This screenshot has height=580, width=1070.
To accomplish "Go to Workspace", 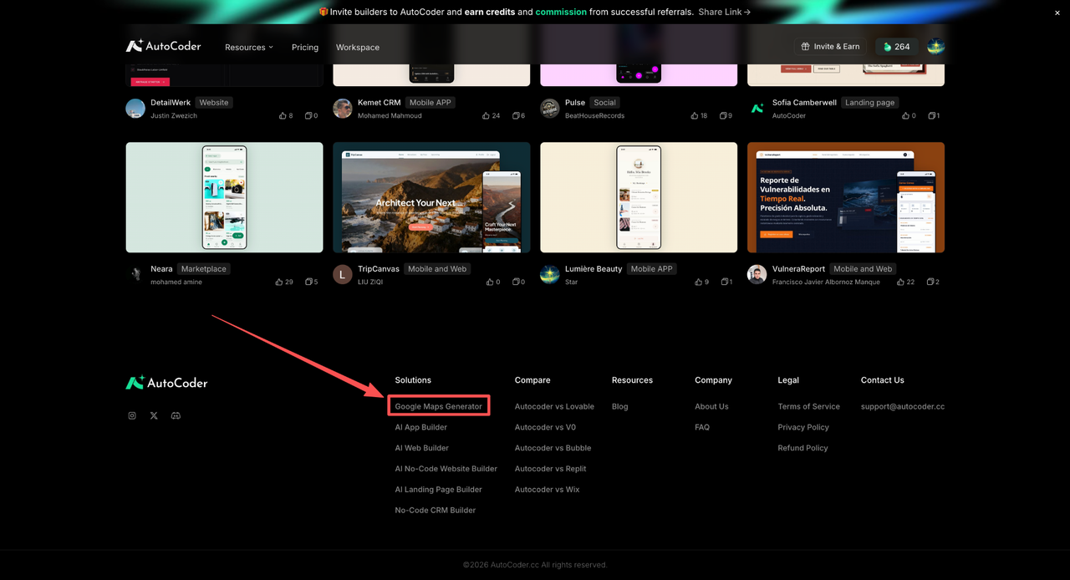I will click(358, 47).
